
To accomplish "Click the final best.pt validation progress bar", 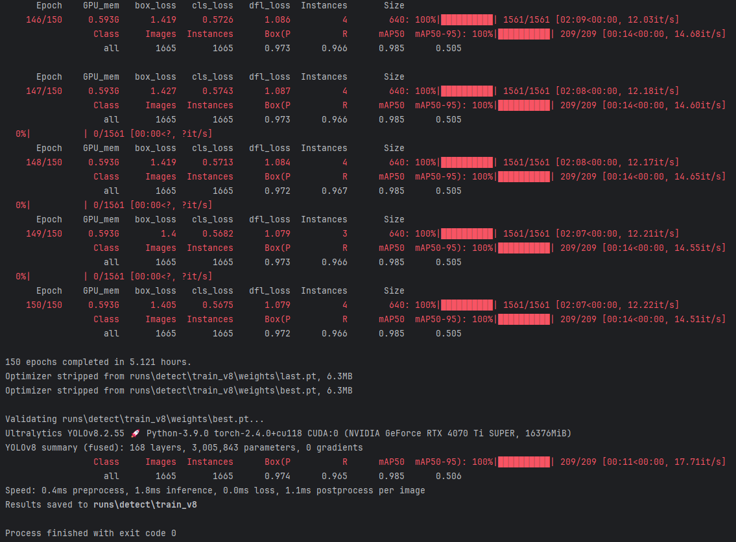I will tap(524, 462).
